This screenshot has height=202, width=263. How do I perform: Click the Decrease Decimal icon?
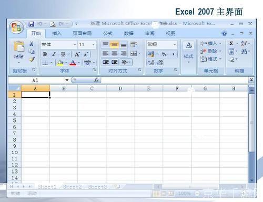point(160,62)
